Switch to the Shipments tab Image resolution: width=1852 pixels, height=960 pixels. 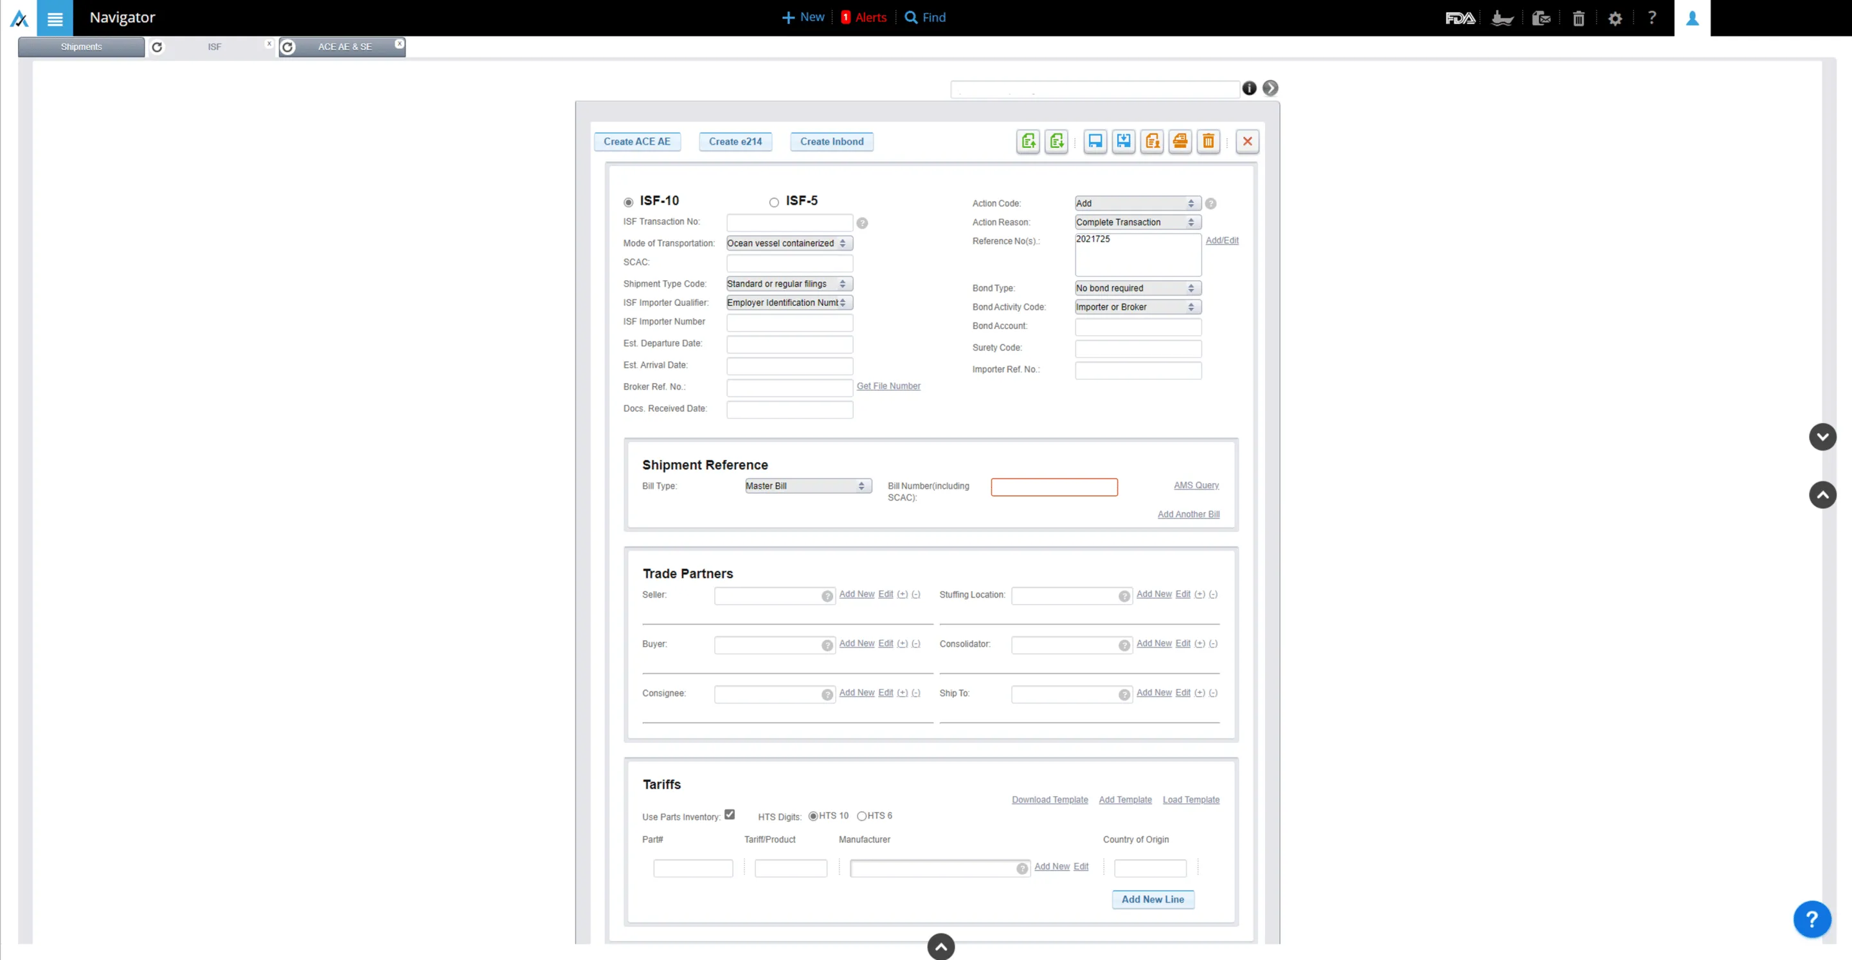click(x=81, y=47)
